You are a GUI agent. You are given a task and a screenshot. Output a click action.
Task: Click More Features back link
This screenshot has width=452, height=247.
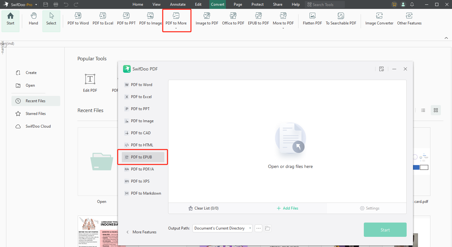click(141, 232)
